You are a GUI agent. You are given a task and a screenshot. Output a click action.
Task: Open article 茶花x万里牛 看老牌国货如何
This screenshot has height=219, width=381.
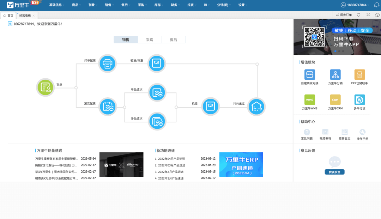[56, 172]
